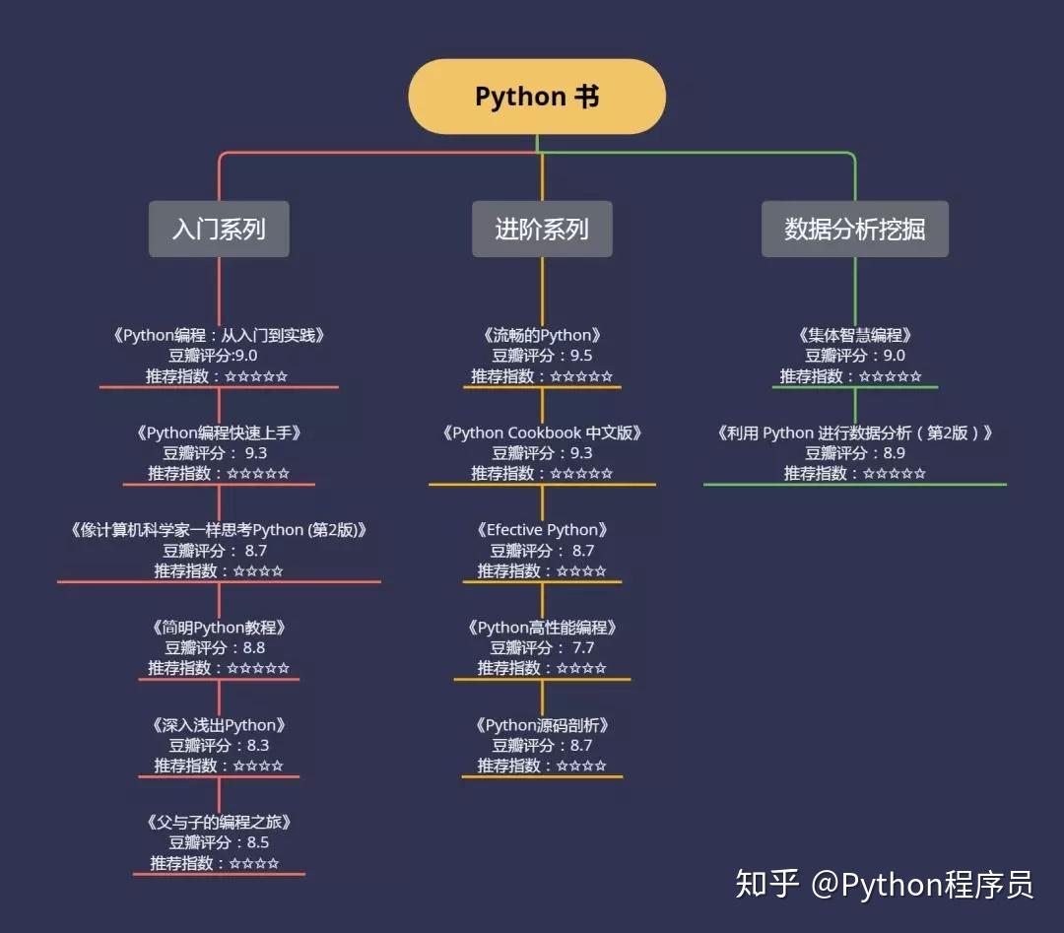
Task: Click the rating '豆瓣评分：9.5'
Action: tap(542, 356)
